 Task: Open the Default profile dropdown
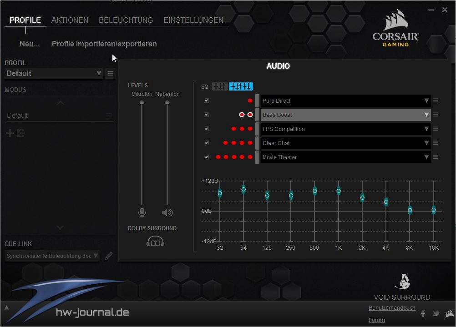pos(54,73)
